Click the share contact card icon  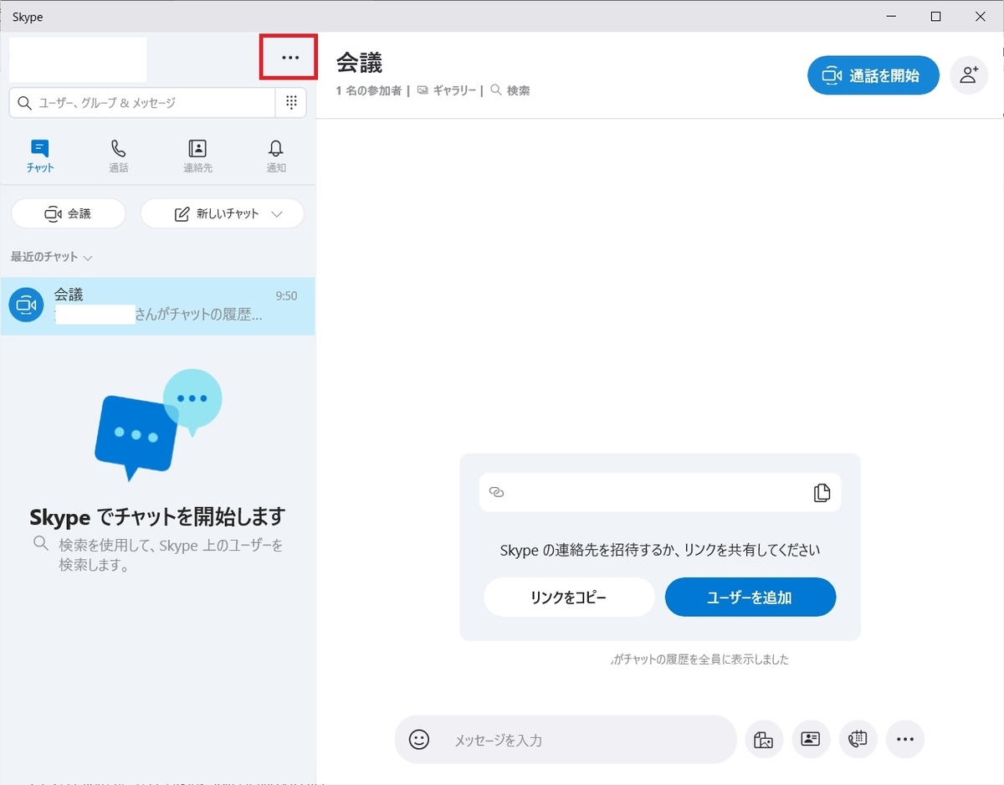(810, 739)
